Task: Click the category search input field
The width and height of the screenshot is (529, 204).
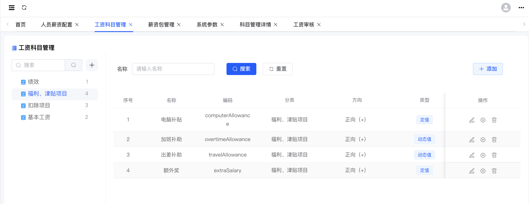Action: 38,65
